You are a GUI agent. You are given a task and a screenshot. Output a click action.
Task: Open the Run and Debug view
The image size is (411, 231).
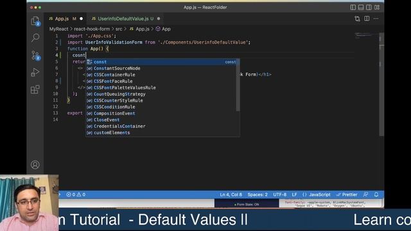tap(35, 73)
